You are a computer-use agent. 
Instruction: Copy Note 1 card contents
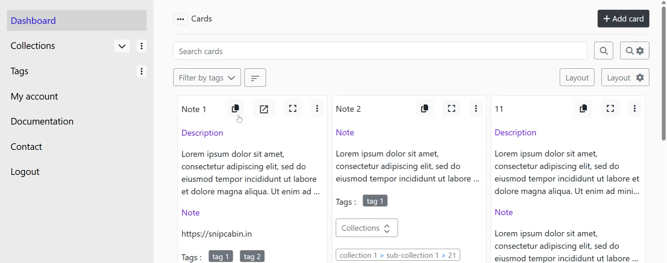(x=235, y=109)
